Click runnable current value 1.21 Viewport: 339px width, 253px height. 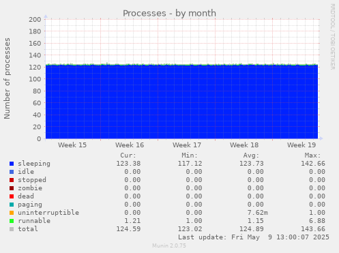[x=132, y=221]
